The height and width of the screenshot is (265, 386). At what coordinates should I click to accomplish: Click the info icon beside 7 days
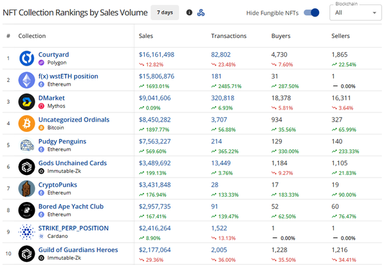[x=189, y=13]
